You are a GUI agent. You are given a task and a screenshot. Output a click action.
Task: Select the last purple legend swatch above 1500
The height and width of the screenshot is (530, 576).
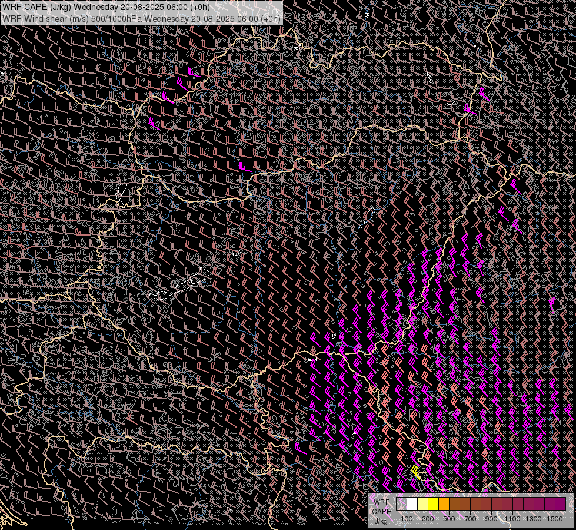(561, 503)
